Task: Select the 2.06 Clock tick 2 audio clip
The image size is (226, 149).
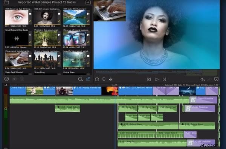Action: point(170,134)
